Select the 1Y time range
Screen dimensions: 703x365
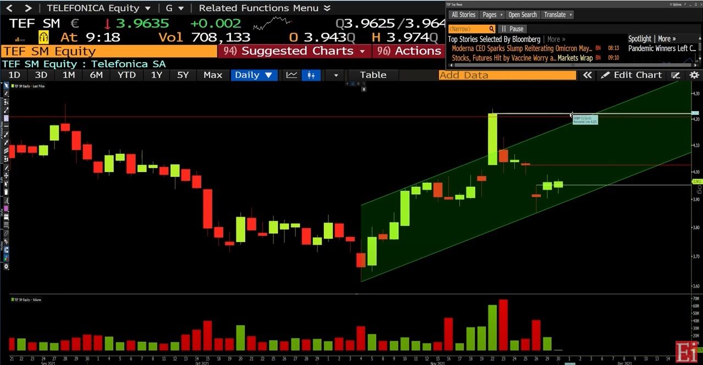[157, 75]
